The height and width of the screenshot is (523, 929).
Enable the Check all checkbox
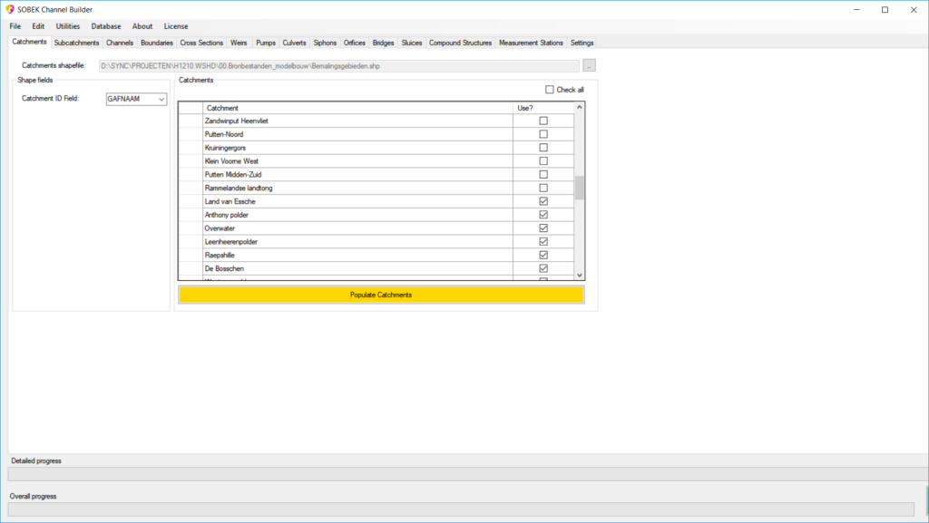coord(550,90)
